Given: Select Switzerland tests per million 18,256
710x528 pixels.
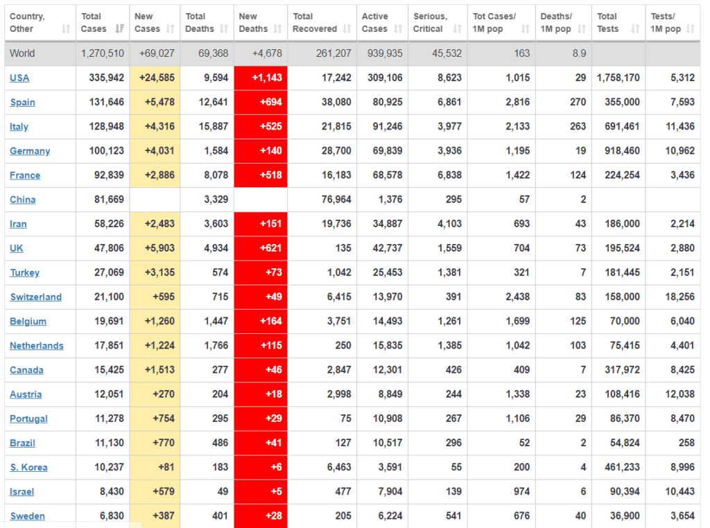Looking at the screenshot, I should [x=679, y=297].
